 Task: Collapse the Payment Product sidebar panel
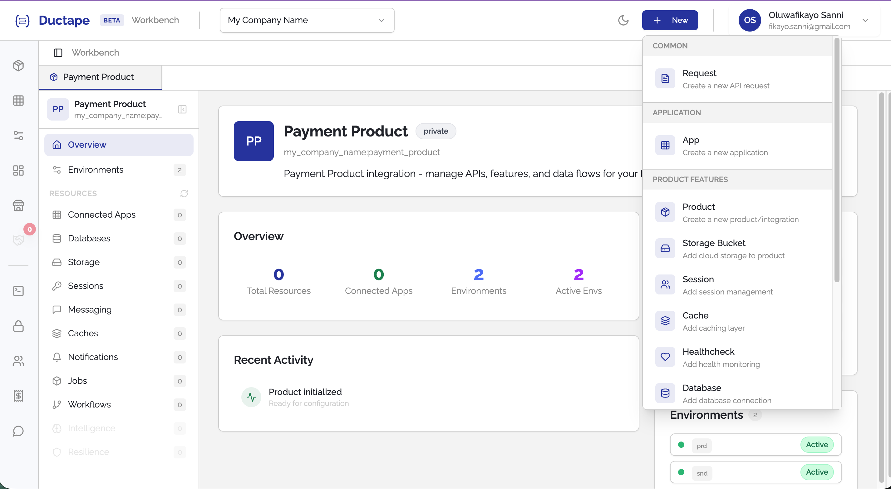182,109
